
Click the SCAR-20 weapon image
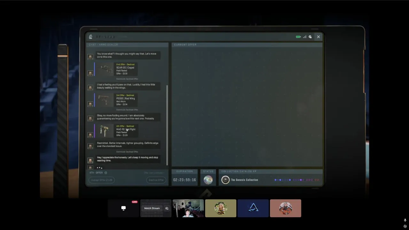coord(105,69)
